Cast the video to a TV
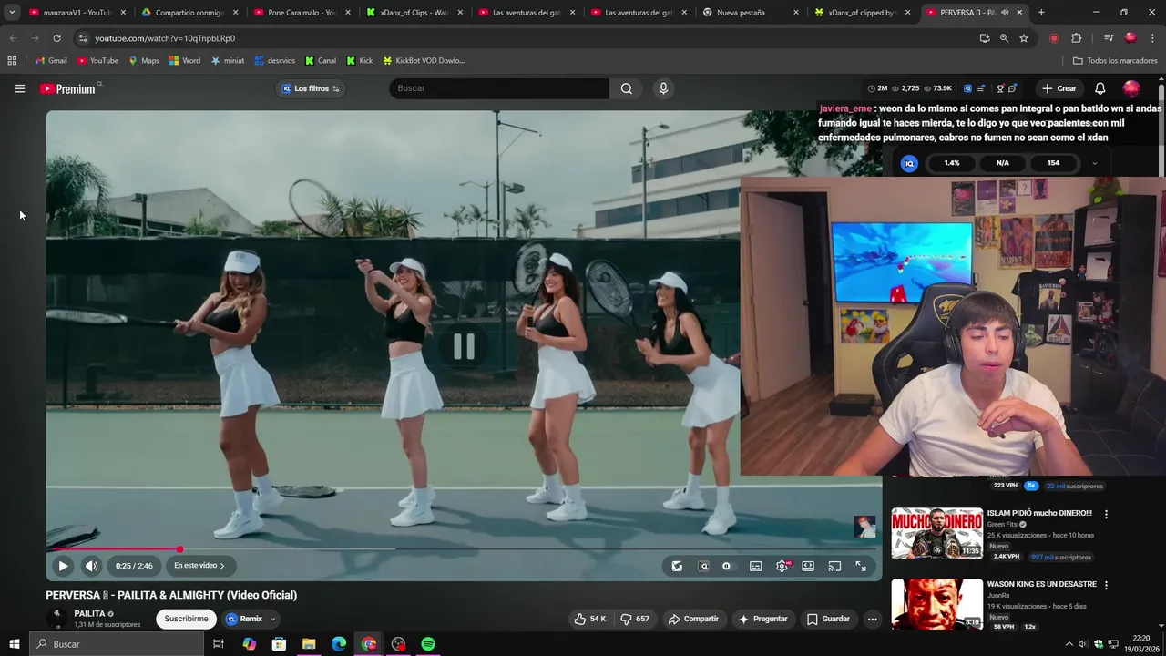This screenshot has height=656, width=1166. pyautogui.click(x=834, y=566)
